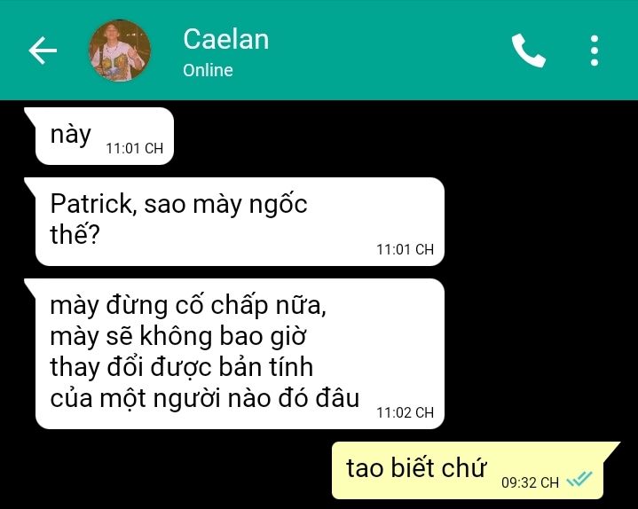Select the message saying này
The image size is (638, 509).
click(105, 137)
